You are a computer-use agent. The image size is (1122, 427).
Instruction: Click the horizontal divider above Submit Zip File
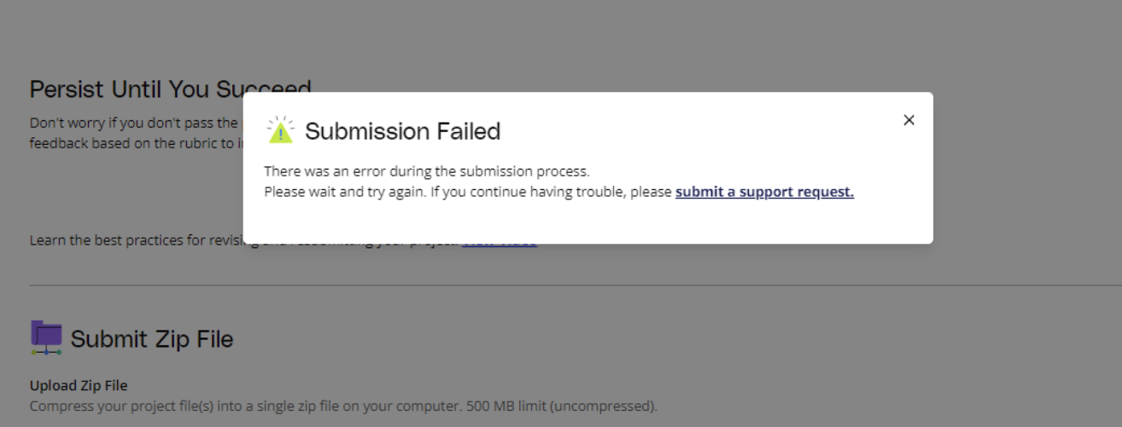pos(561,285)
